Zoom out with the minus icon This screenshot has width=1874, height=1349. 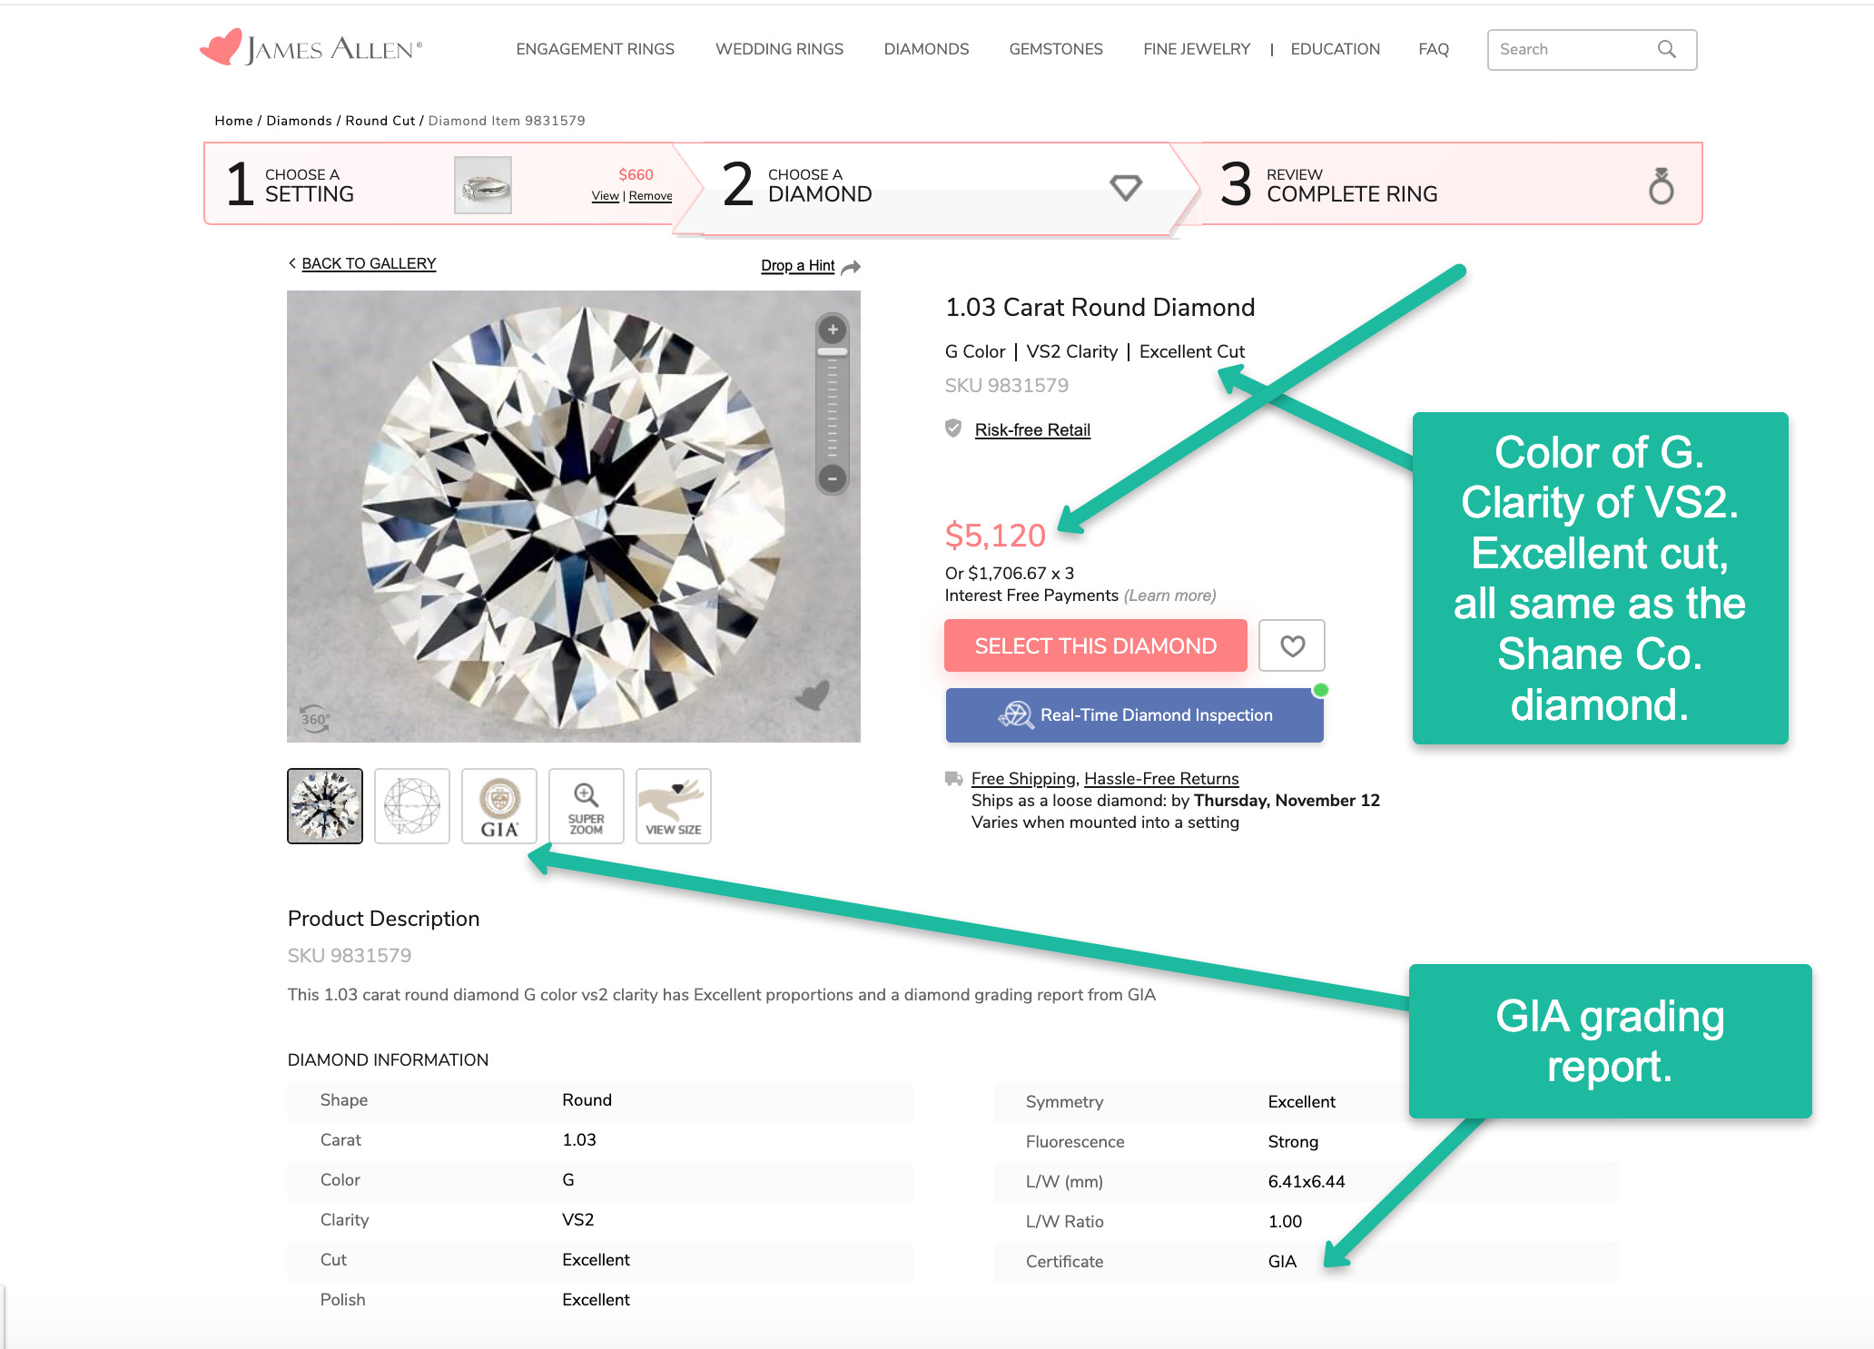[x=832, y=478]
